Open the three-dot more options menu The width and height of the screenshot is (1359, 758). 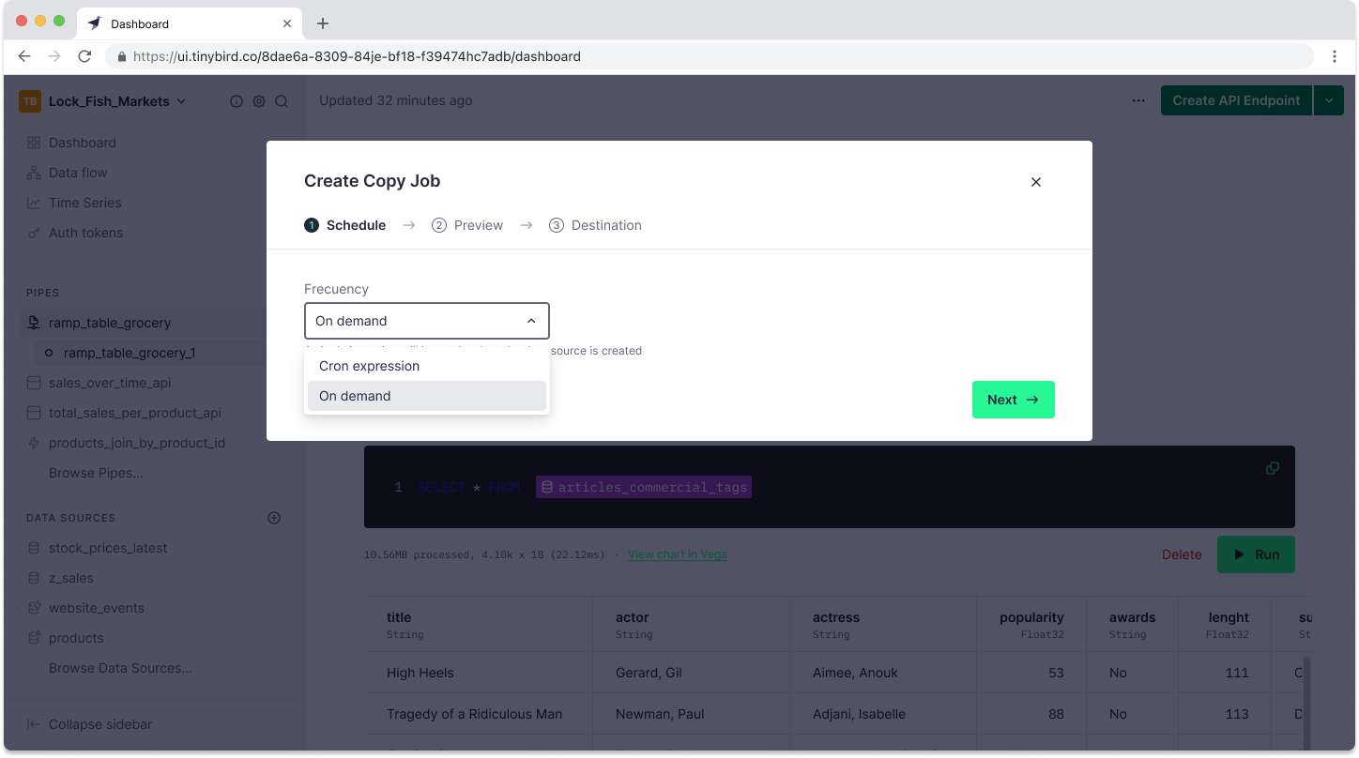pyautogui.click(x=1138, y=100)
